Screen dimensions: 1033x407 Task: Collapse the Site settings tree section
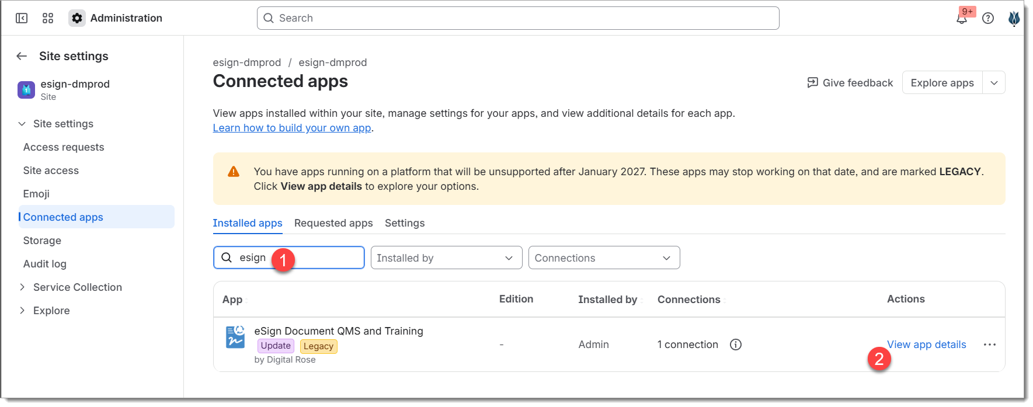22,124
